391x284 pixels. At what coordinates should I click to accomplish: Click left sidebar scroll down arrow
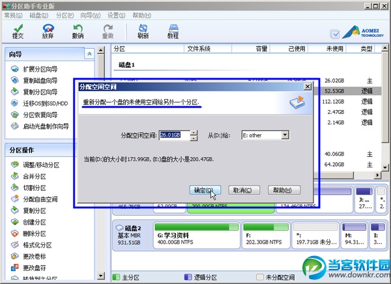(101, 276)
